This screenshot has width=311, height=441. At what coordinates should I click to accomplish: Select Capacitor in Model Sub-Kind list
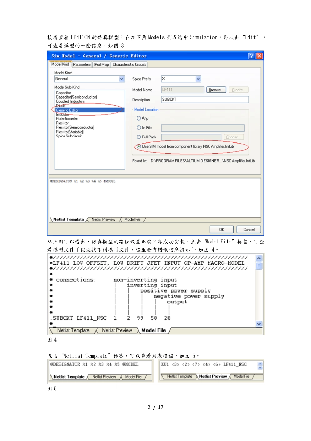click(64, 93)
